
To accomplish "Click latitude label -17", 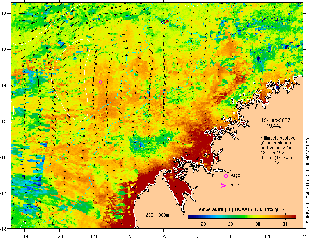I will tap(4, 193).
